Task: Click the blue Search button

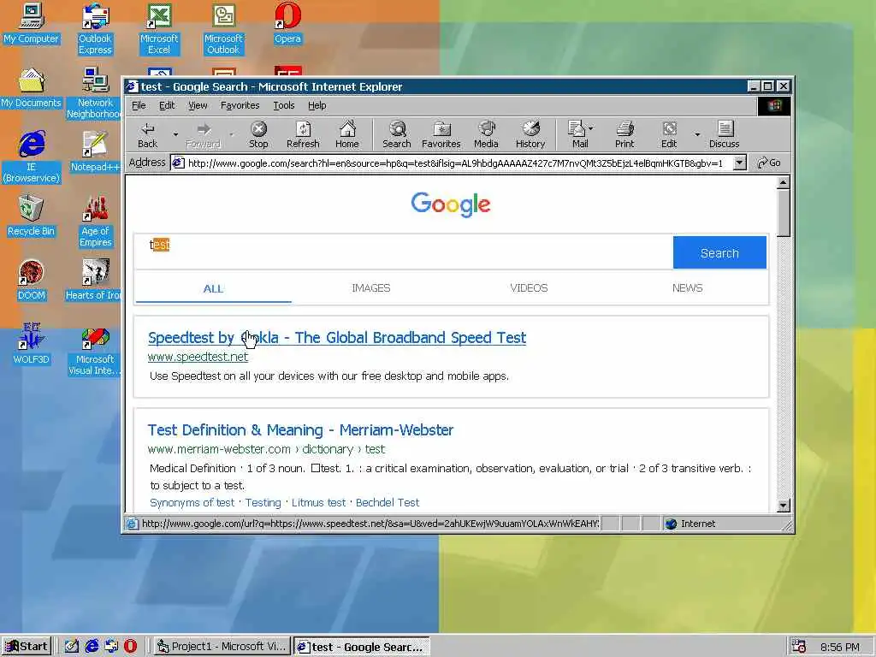Action: (719, 253)
